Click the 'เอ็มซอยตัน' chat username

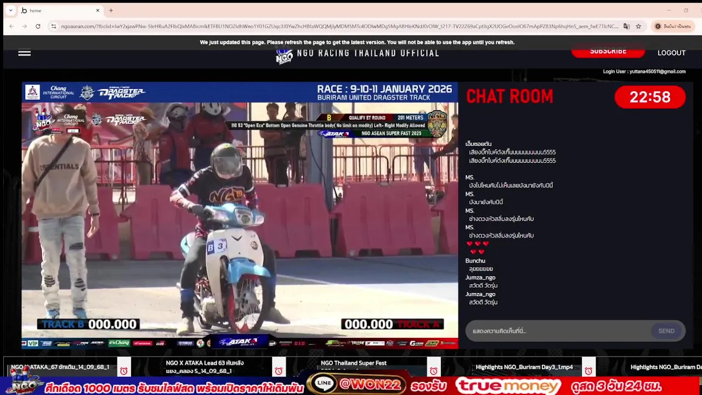point(478,144)
